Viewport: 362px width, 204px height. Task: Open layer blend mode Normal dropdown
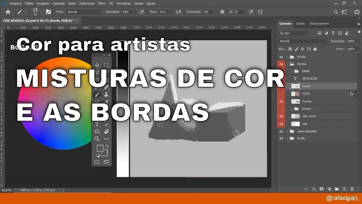tap(303, 41)
